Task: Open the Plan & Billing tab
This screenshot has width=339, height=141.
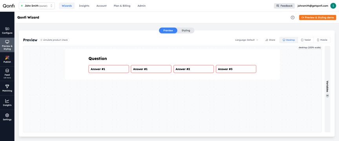Action: (122, 6)
